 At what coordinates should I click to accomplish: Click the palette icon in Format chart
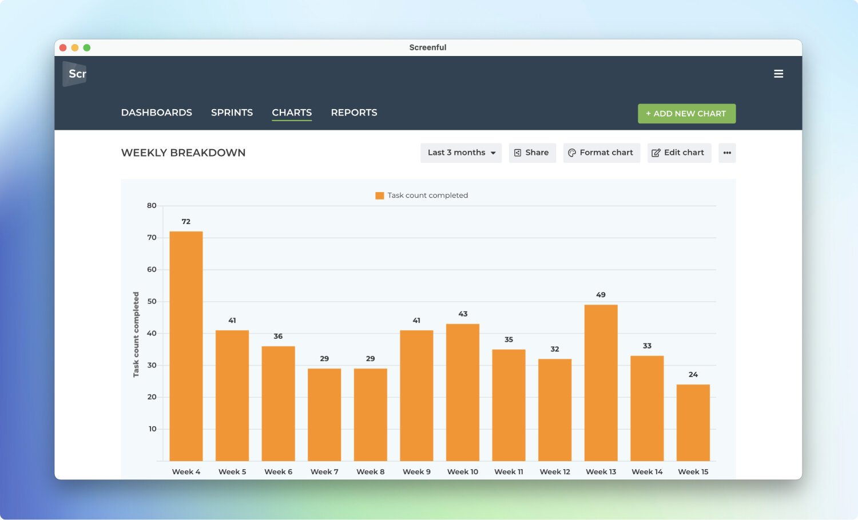(571, 153)
